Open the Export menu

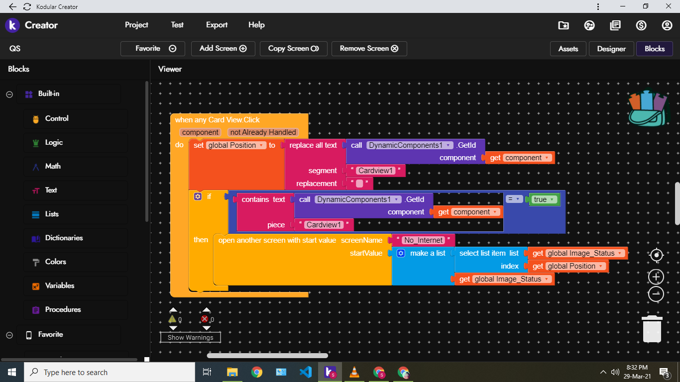click(x=217, y=25)
